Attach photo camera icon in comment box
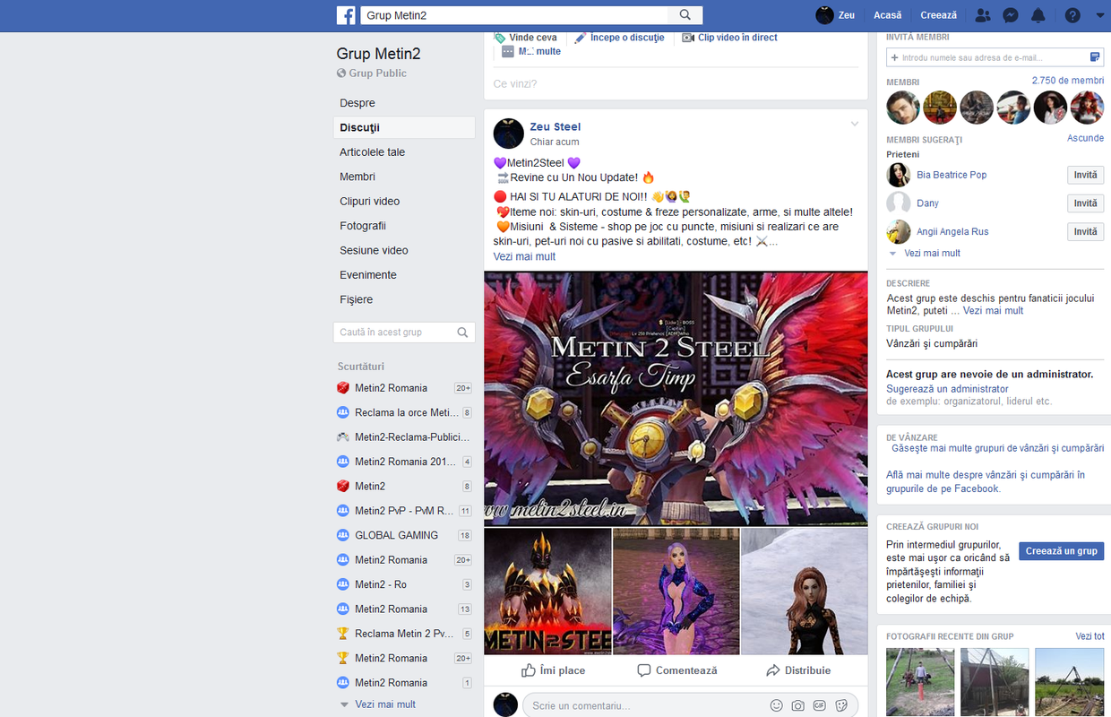 (x=798, y=705)
